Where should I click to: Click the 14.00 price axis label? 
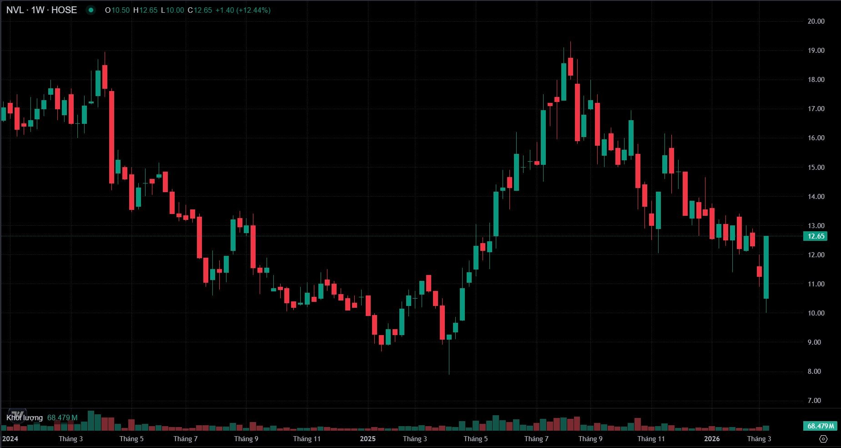[x=816, y=197]
